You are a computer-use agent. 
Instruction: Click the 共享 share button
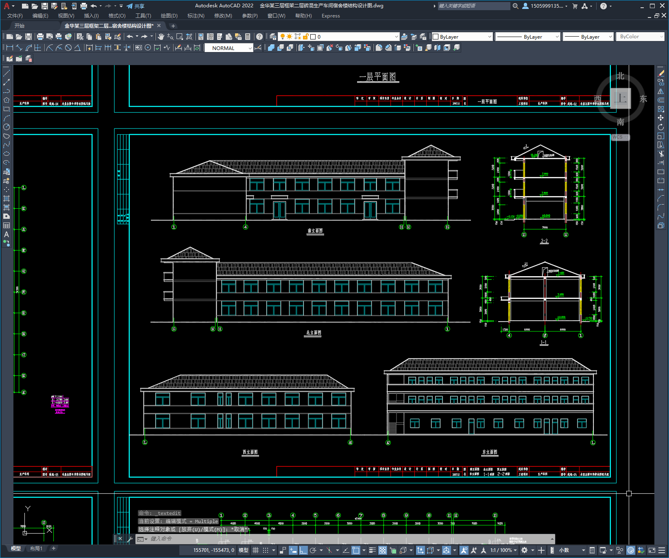coord(135,6)
